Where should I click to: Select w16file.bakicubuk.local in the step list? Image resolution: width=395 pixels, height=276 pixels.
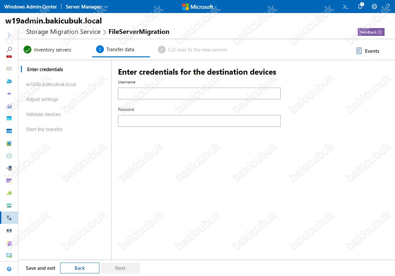(x=51, y=84)
